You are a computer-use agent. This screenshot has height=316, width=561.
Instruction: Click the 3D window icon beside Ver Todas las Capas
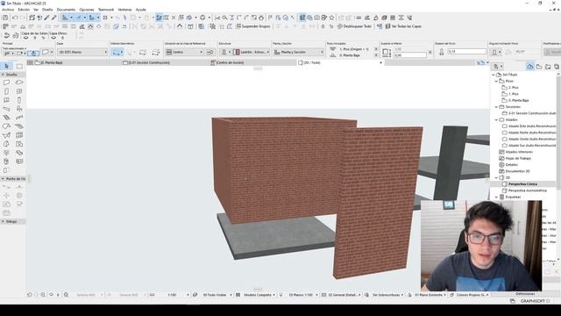click(380, 26)
